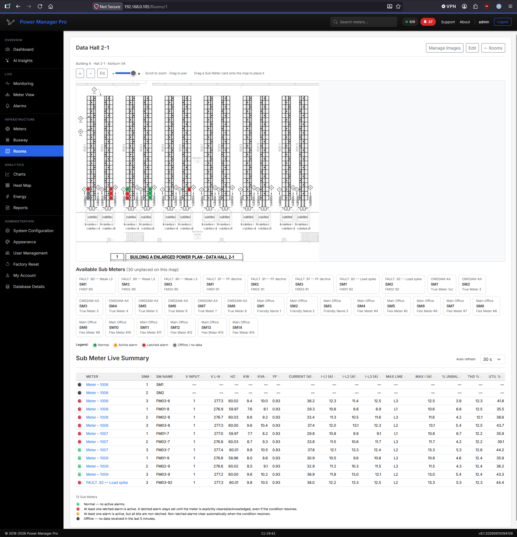This screenshot has height=537, width=517.
Task: Click the Edit room button
Action: coord(472,48)
